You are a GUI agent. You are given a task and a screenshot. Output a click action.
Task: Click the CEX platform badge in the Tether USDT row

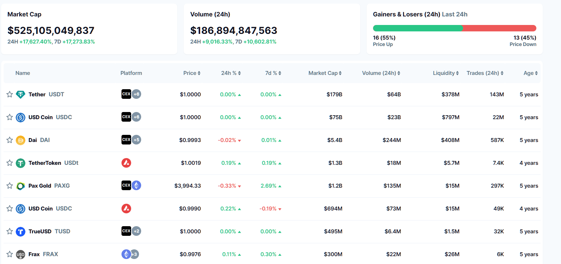click(x=126, y=94)
